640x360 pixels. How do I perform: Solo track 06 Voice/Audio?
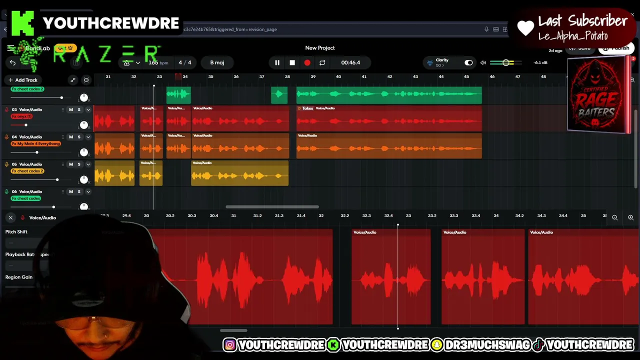coord(79,192)
